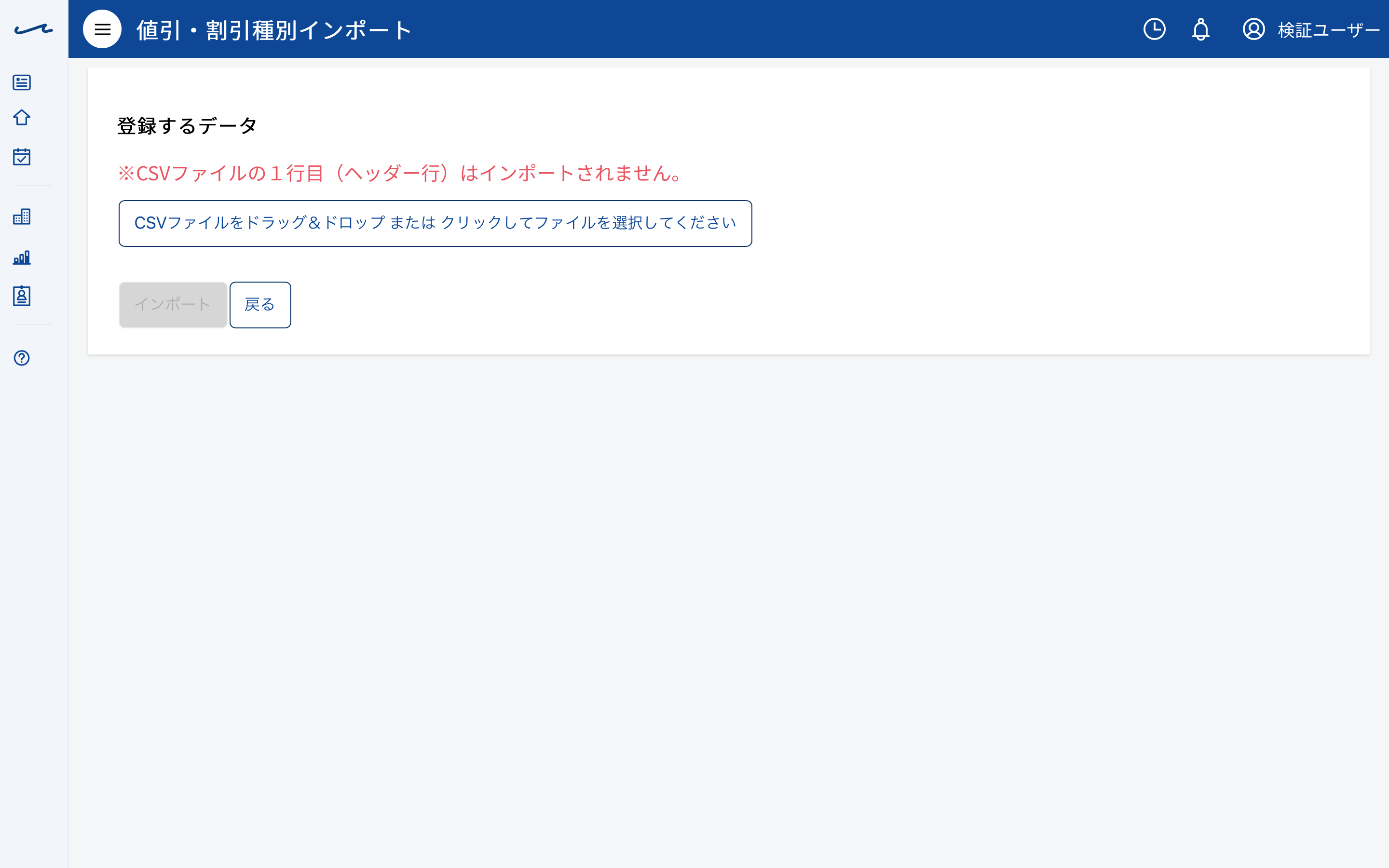Click the user avatar icon
The image size is (1389, 868).
point(1253,29)
